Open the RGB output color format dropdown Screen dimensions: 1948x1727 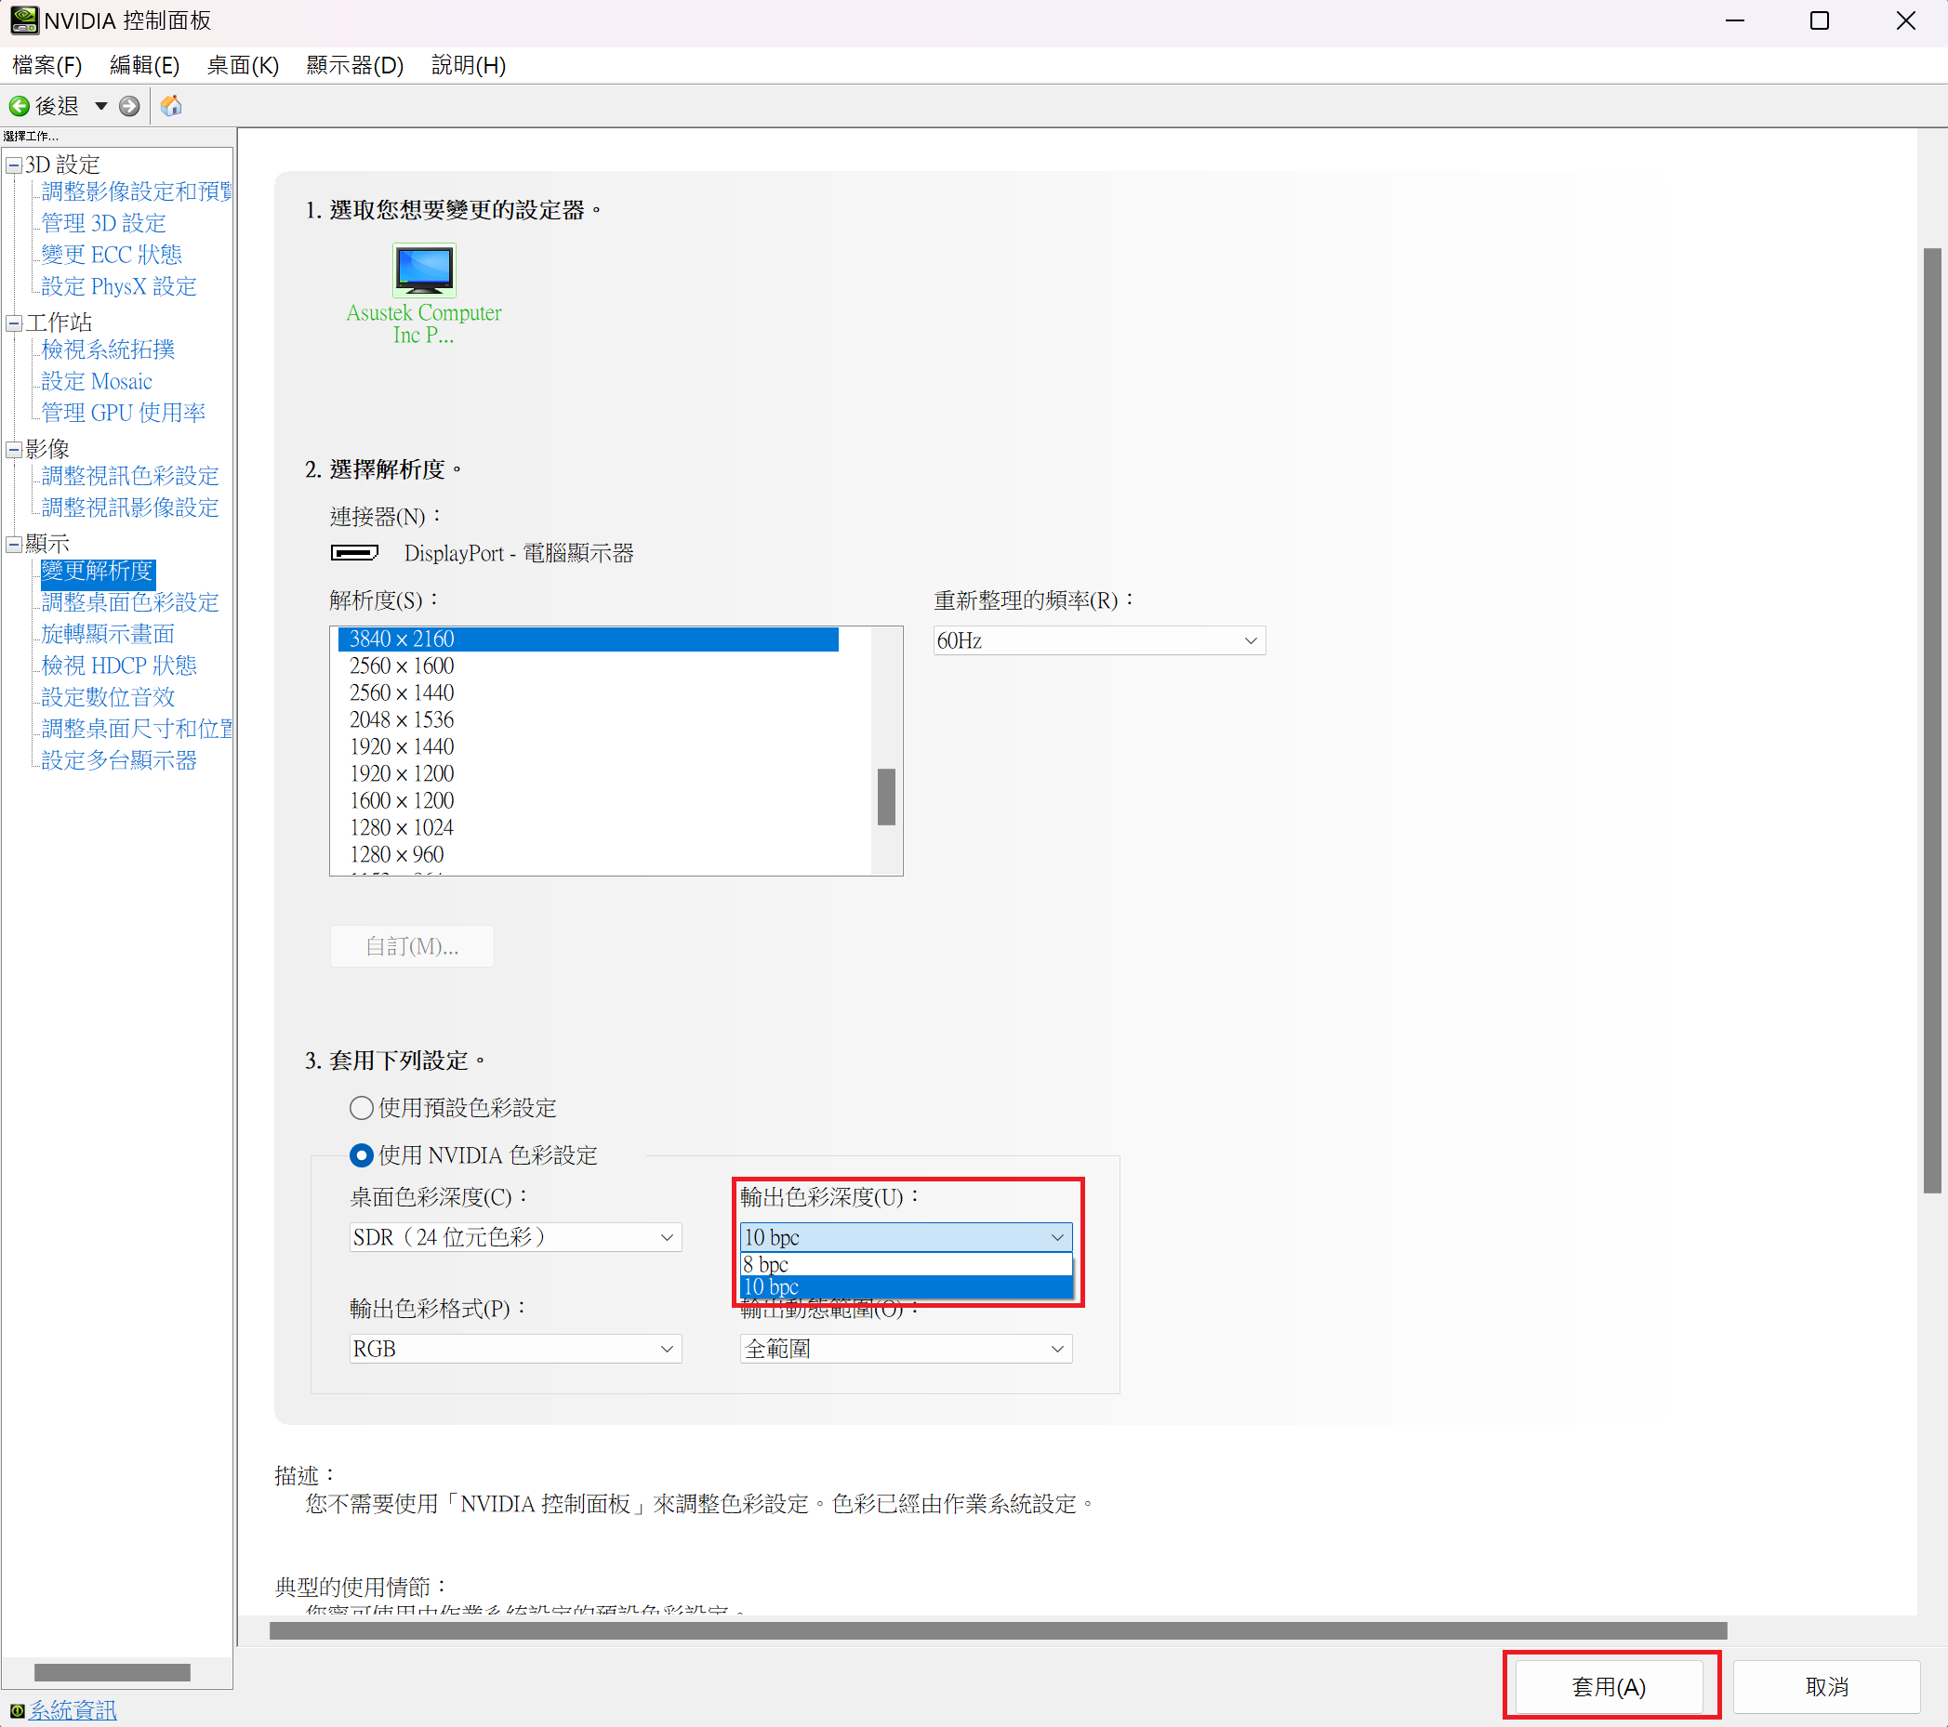515,1349
